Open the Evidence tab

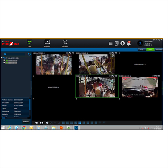point(65,43)
